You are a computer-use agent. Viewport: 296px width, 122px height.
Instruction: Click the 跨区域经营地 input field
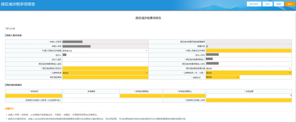pyautogui.click(x=105, y=77)
